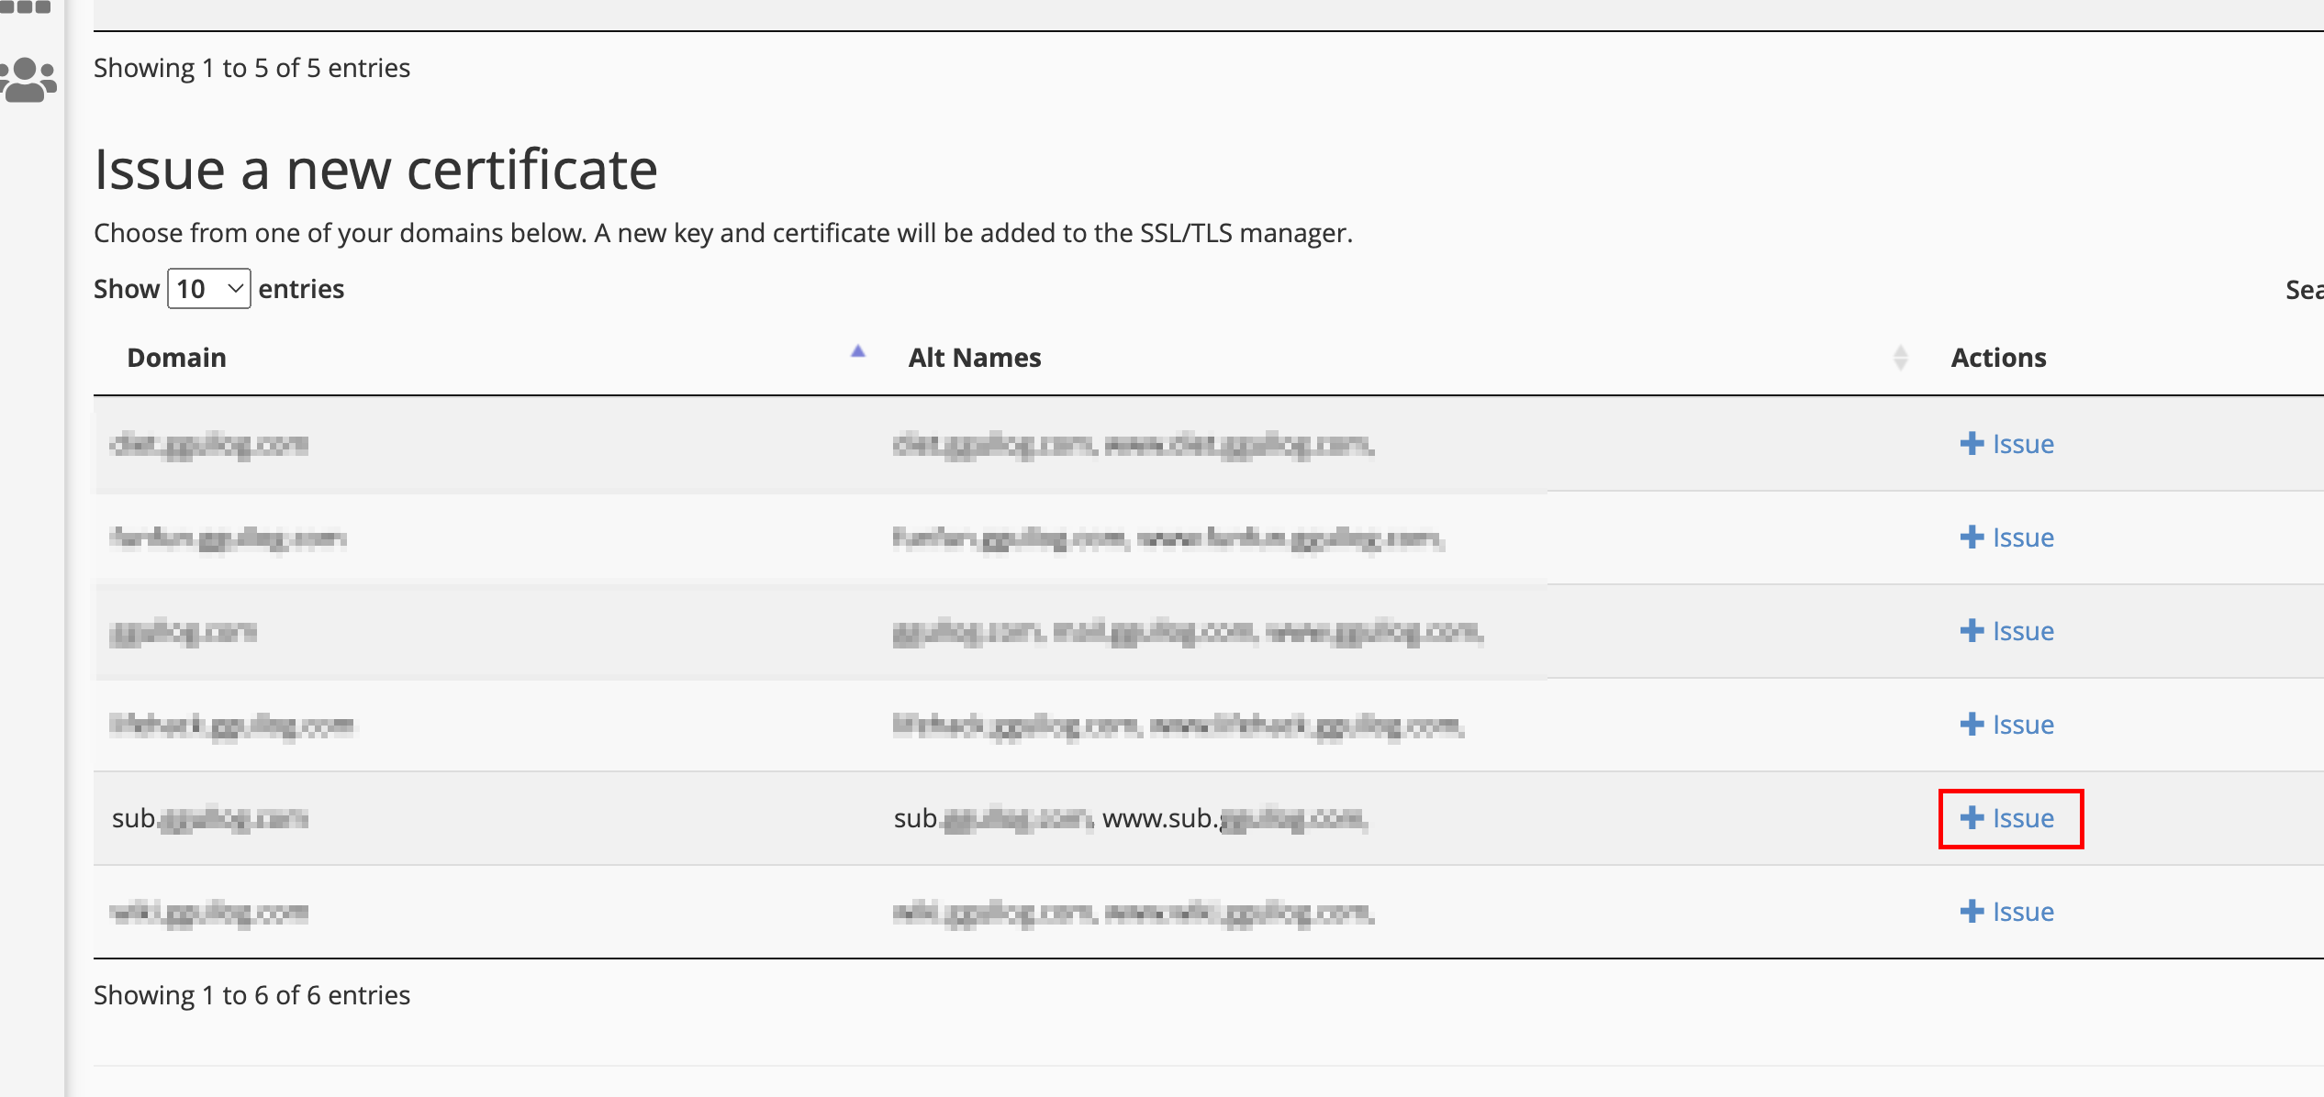
Task: Click the plus icon in third table row
Action: pos(1972,631)
